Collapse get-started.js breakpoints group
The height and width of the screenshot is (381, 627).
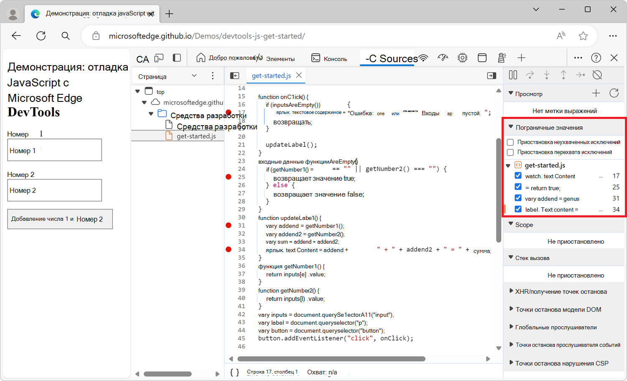[508, 166]
